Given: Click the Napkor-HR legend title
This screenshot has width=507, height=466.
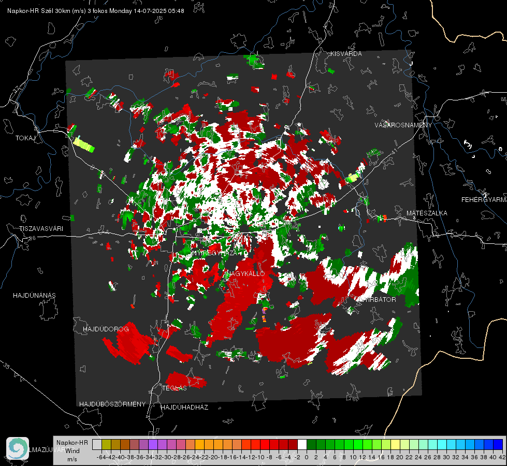Looking at the screenshot, I should (72, 443).
